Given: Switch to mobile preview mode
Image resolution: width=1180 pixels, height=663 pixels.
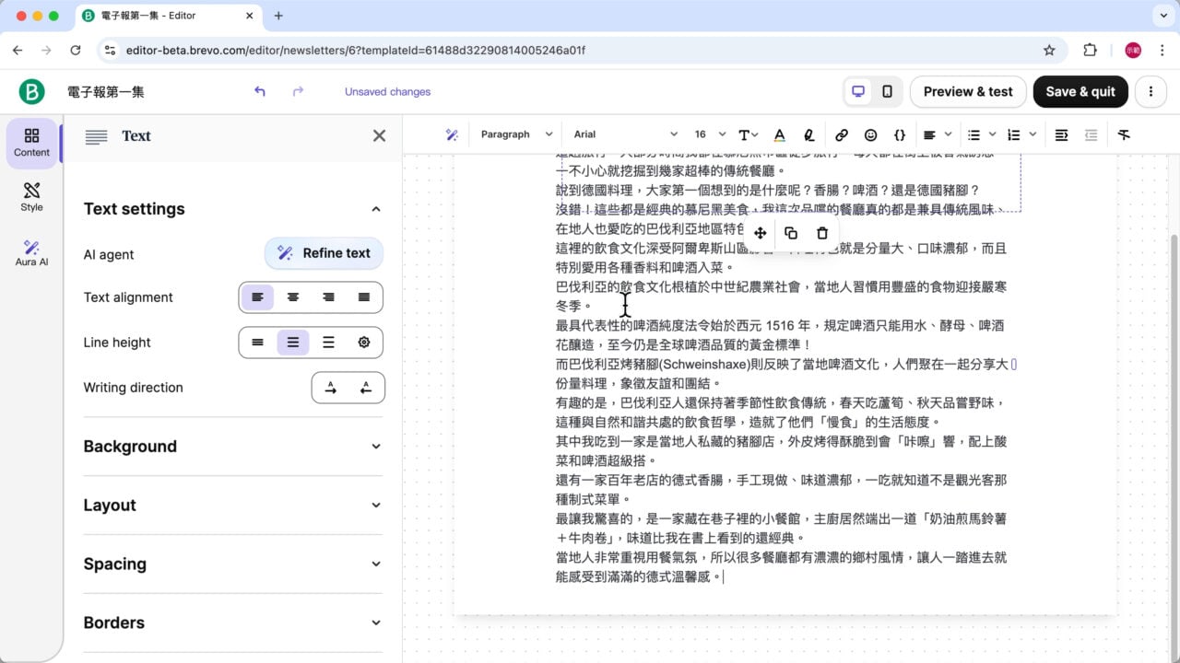Looking at the screenshot, I should point(887,91).
